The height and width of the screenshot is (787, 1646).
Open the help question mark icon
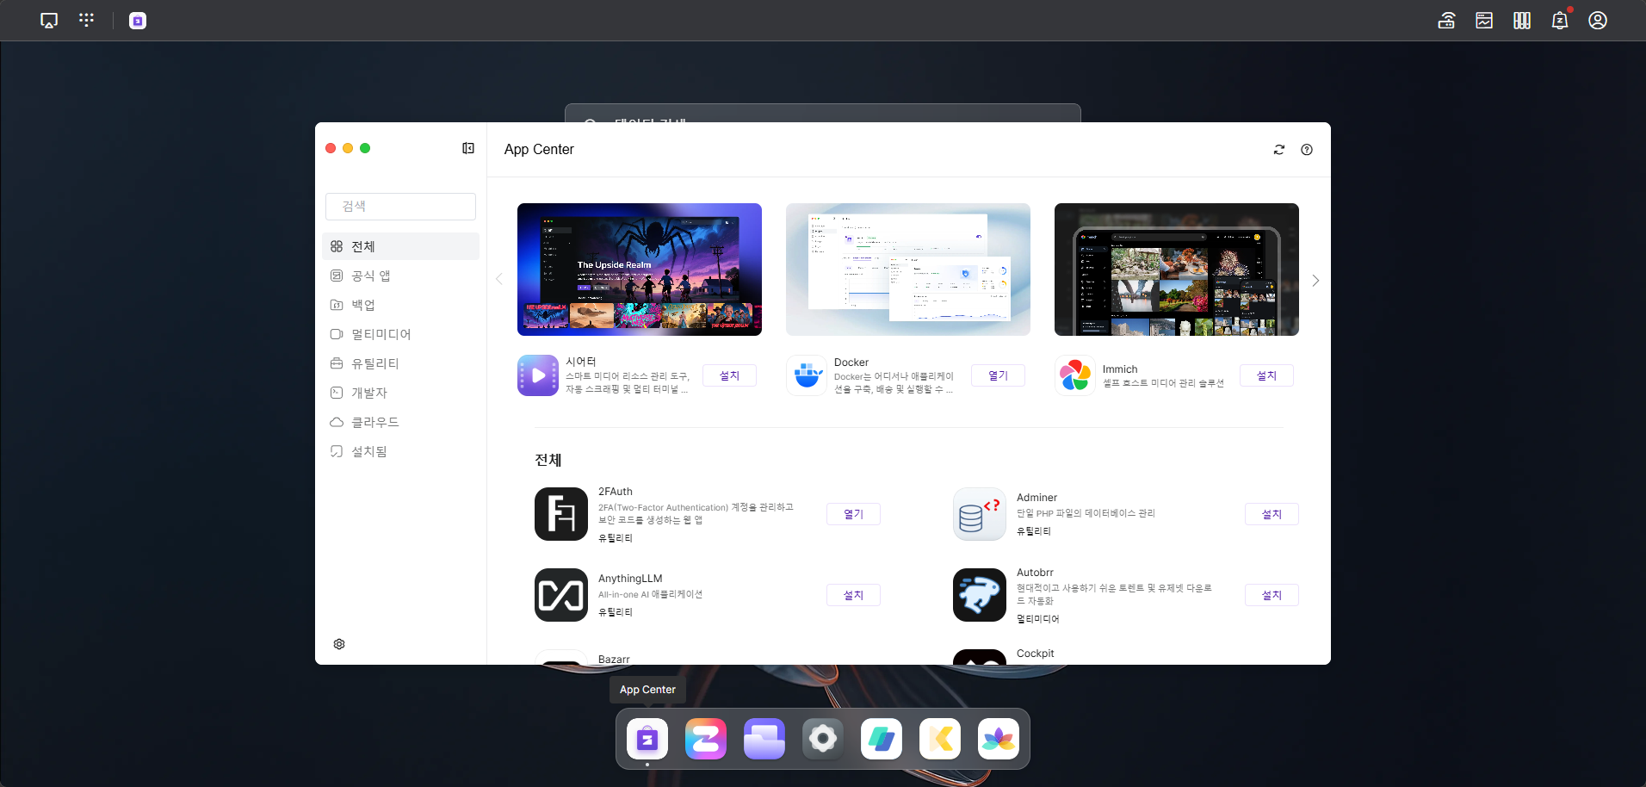pos(1307,150)
